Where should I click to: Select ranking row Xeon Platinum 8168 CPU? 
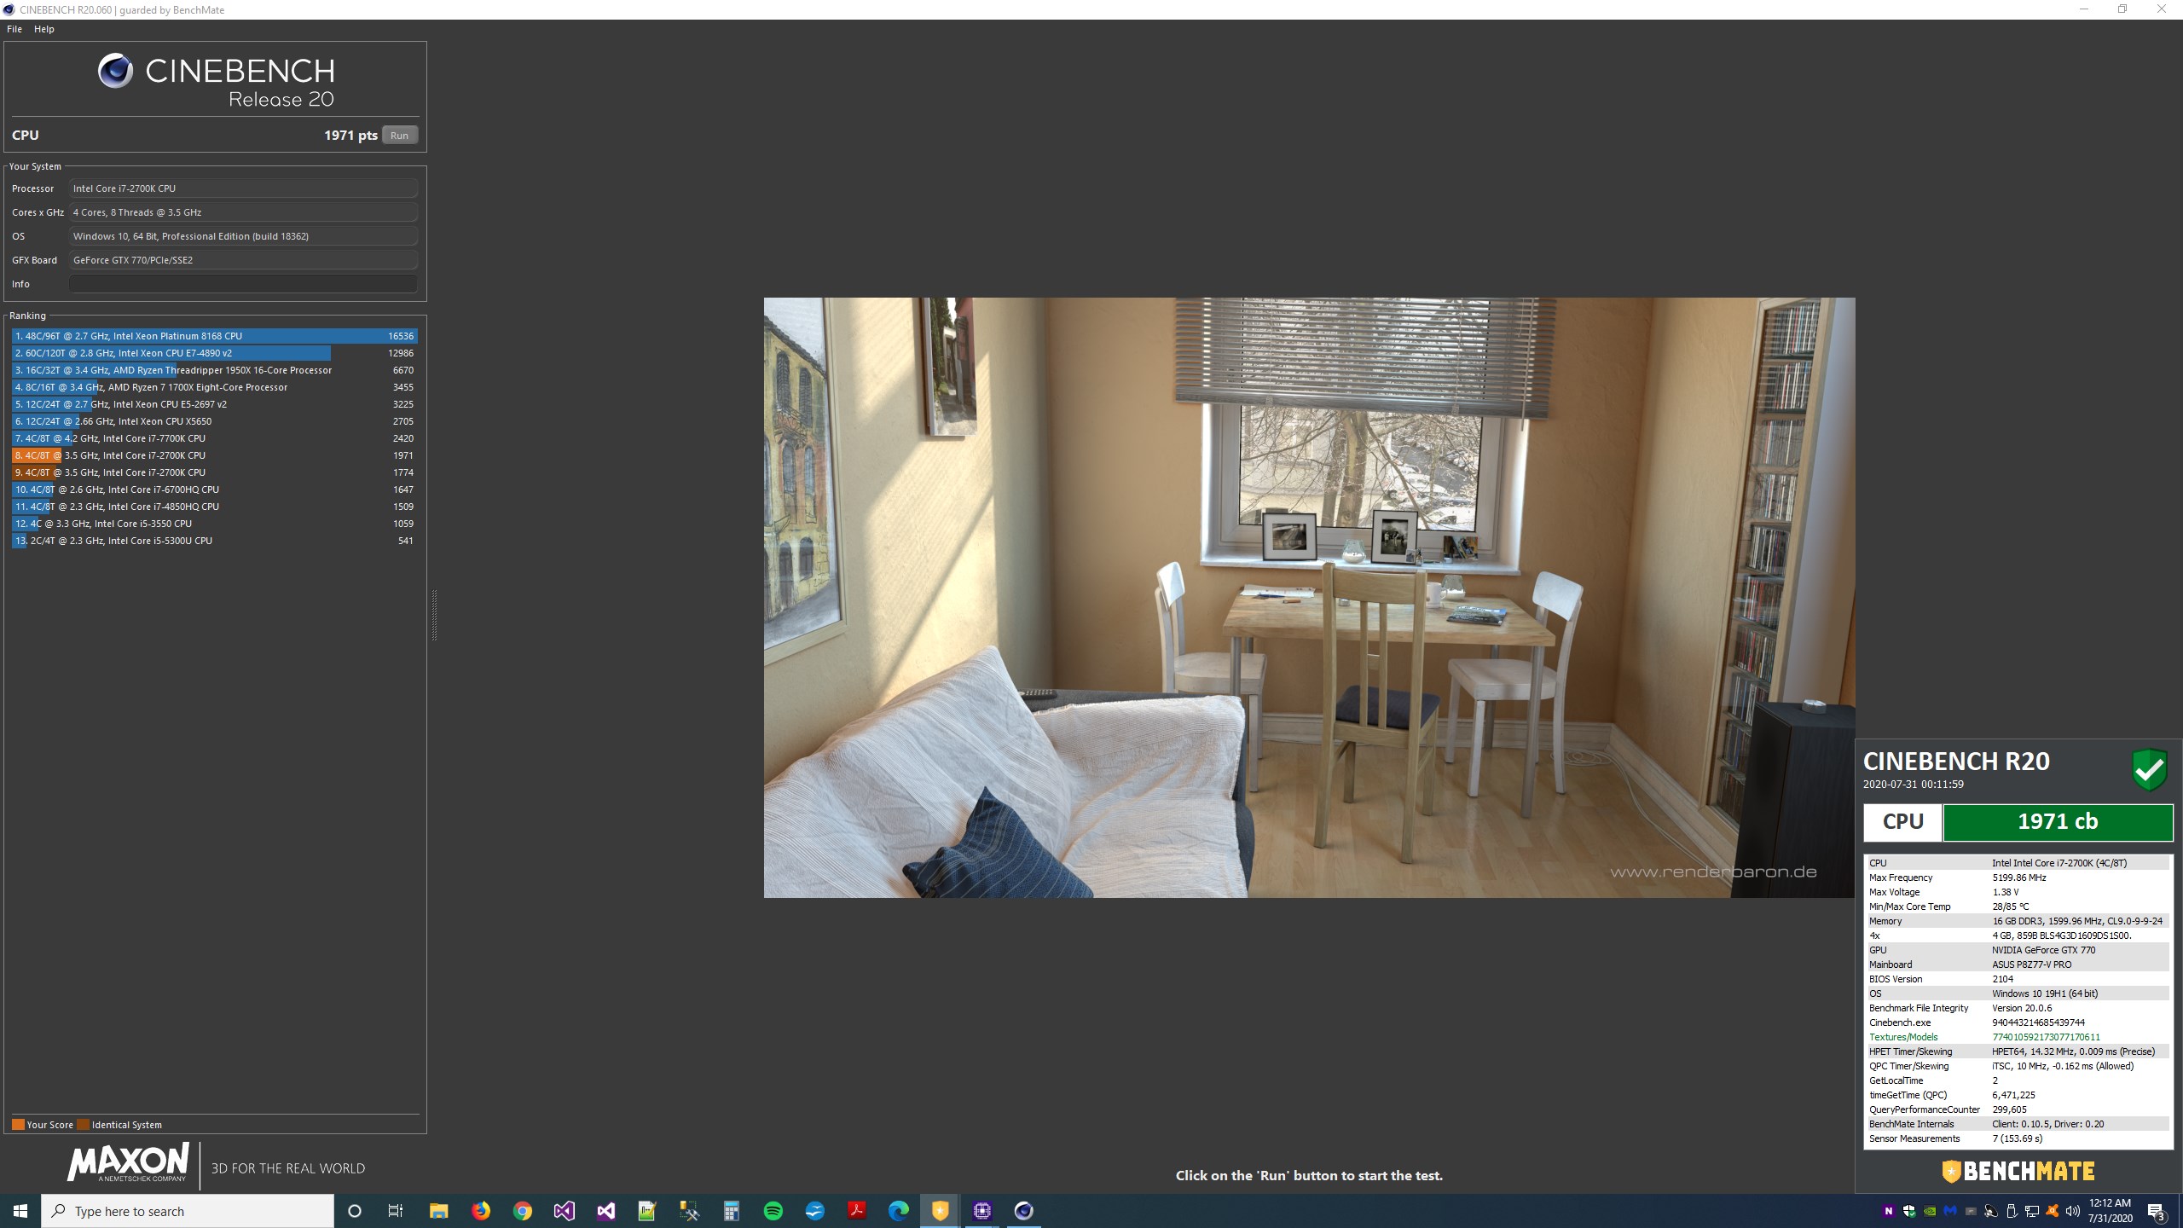215,336
